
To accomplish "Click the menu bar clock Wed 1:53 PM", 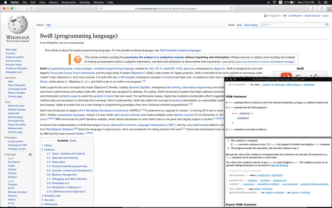I will [306, 2].
